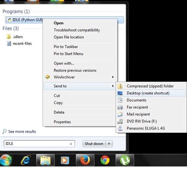Select Documents label in Send to
The width and height of the screenshot is (187, 169).
pos(137,100)
